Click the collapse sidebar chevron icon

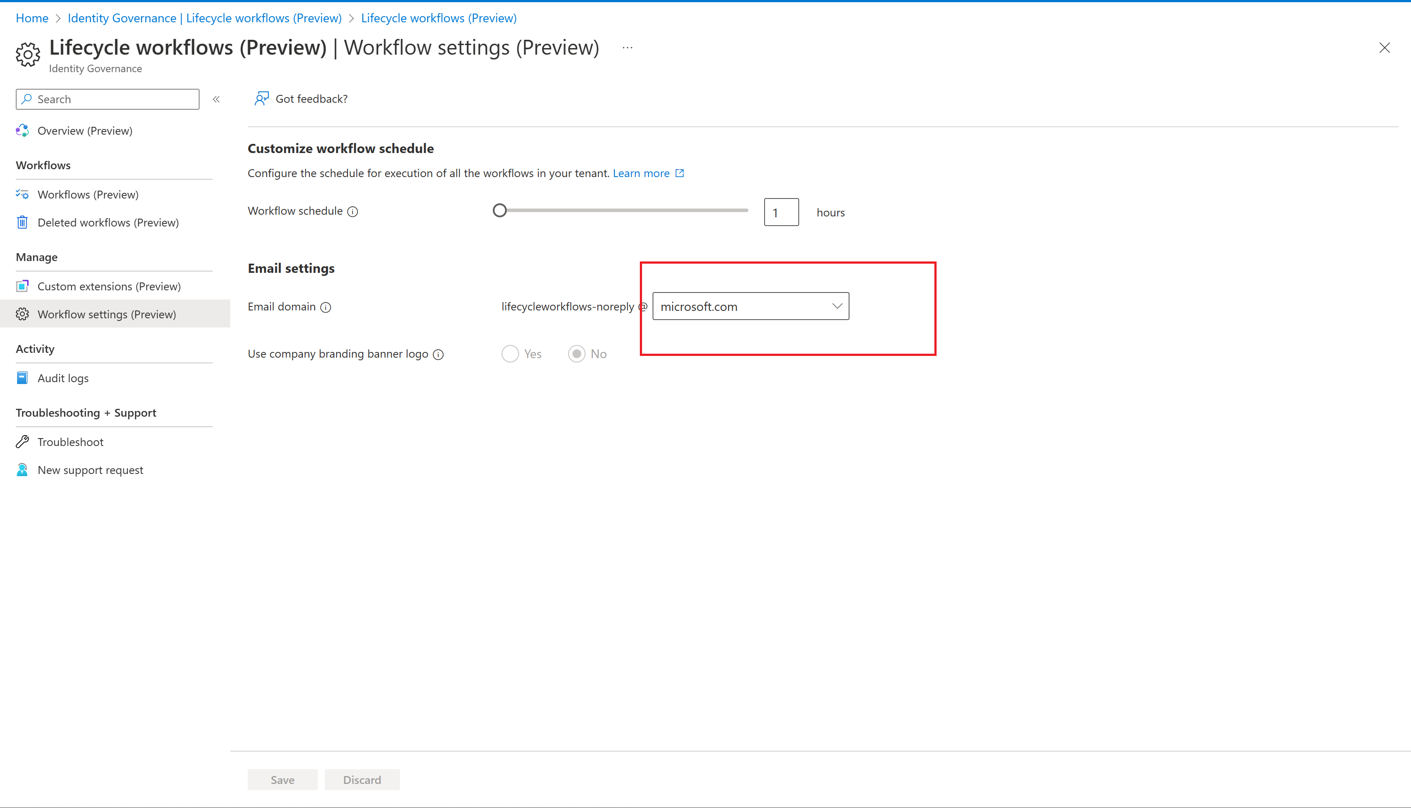click(x=217, y=99)
